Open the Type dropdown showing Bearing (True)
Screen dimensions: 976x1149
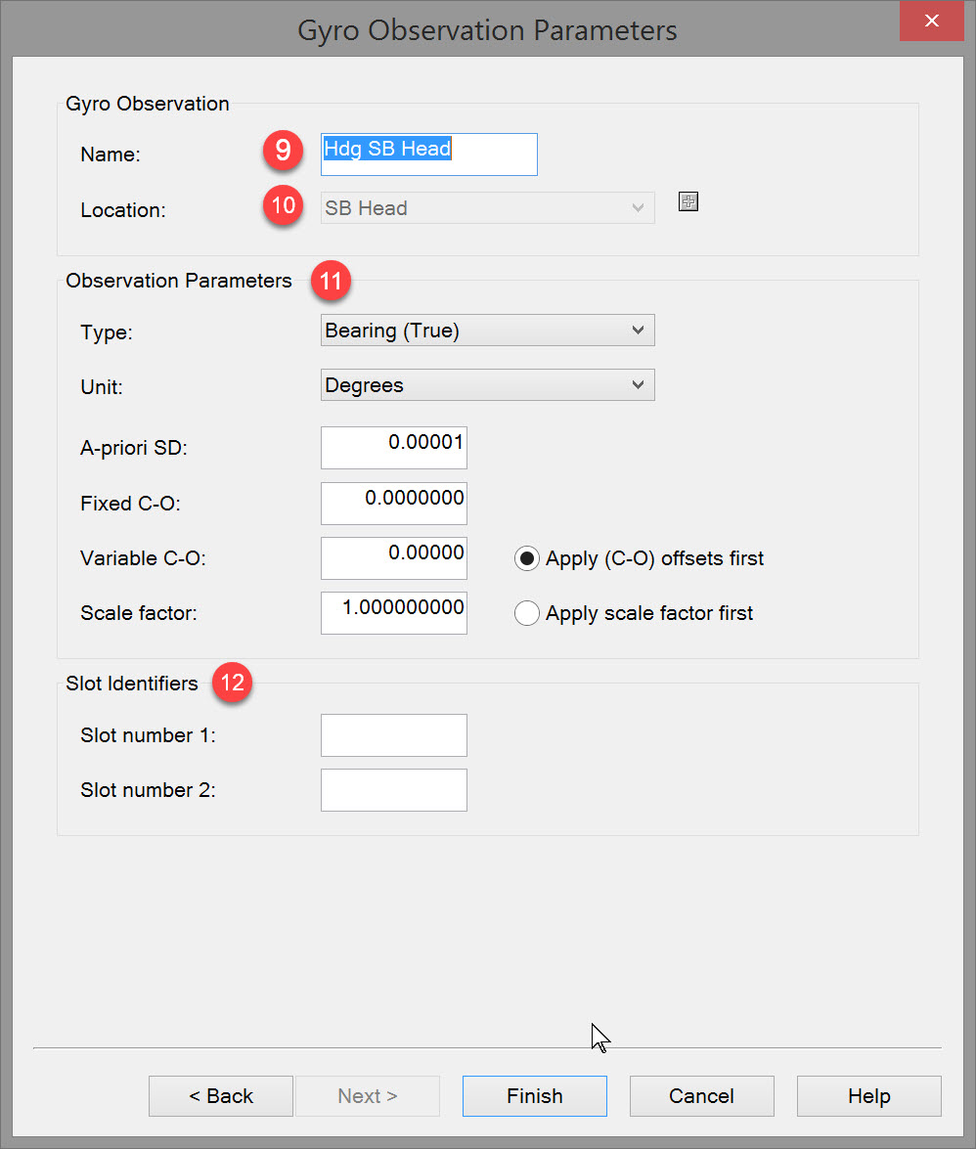488,331
